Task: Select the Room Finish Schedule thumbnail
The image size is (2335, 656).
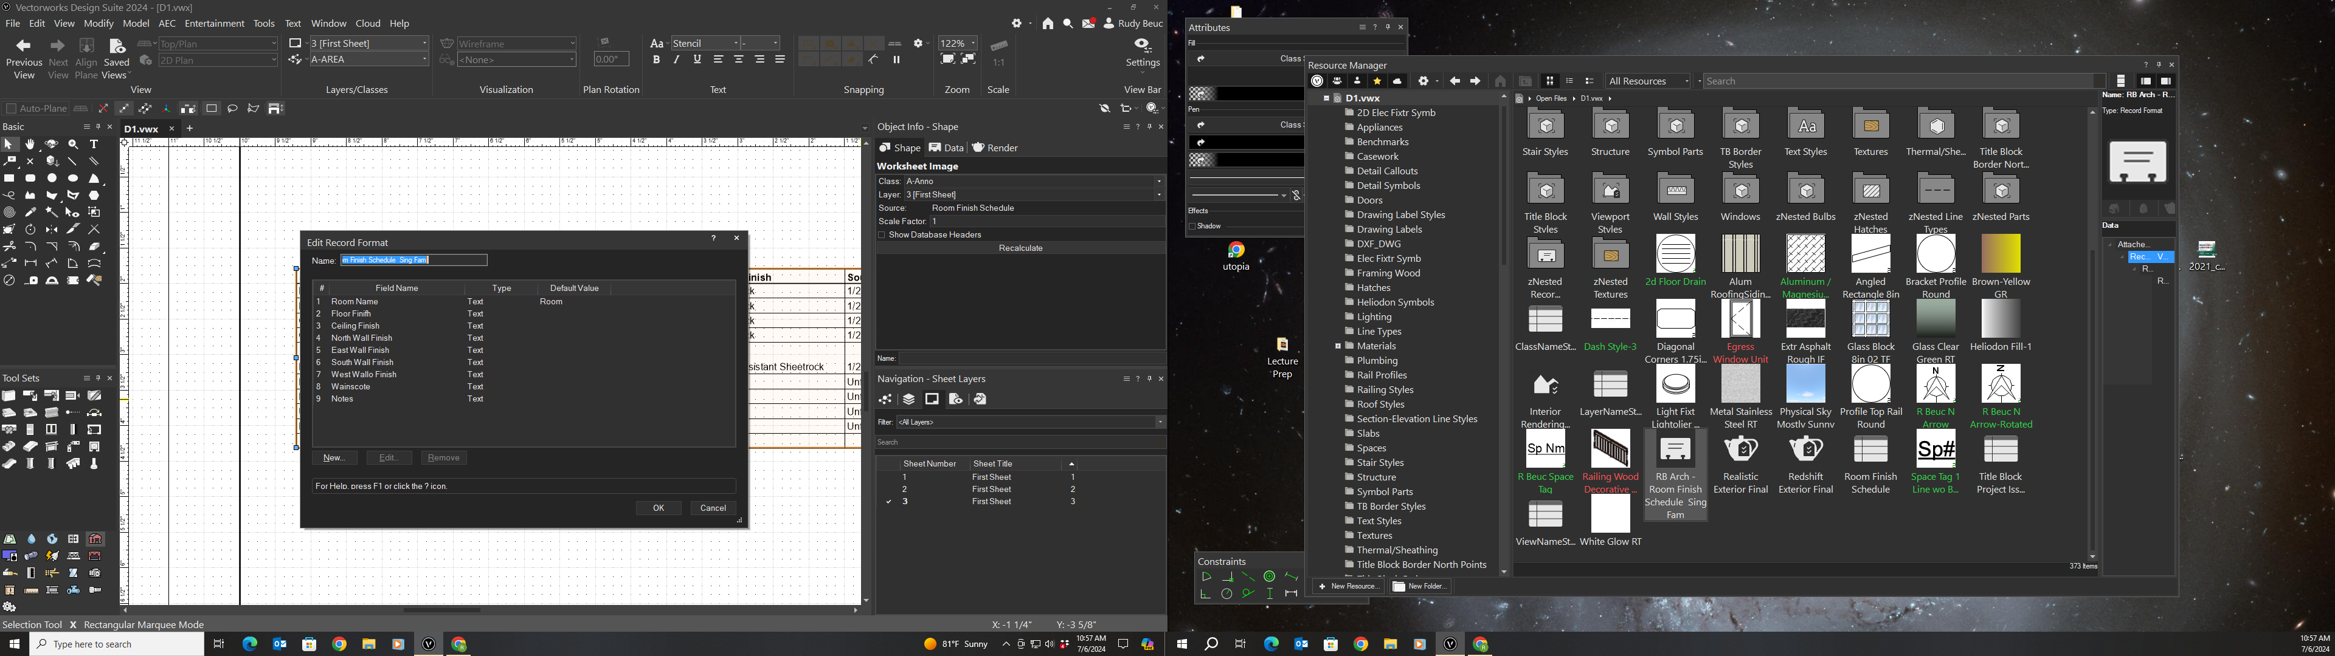Action: coord(1870,448)
